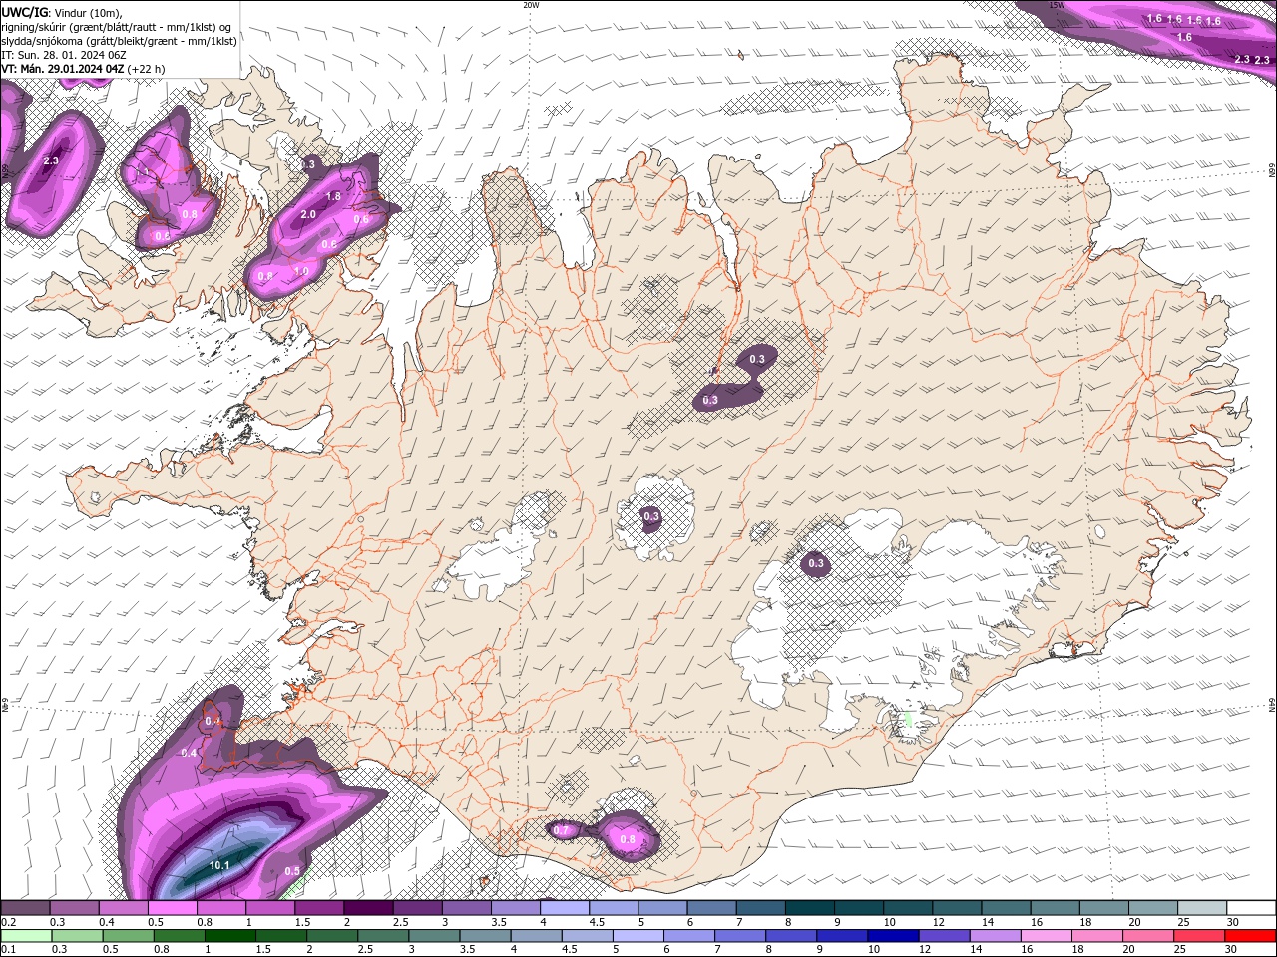The image size is (1277, 957).
Task: Click the 0.7 label near the south coast
Action: [561, 830]
